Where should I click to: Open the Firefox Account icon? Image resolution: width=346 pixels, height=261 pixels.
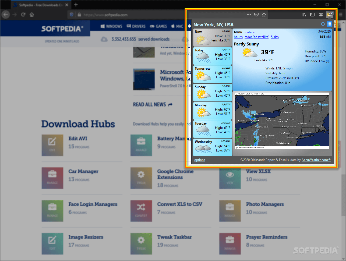(x=321, y=15)
